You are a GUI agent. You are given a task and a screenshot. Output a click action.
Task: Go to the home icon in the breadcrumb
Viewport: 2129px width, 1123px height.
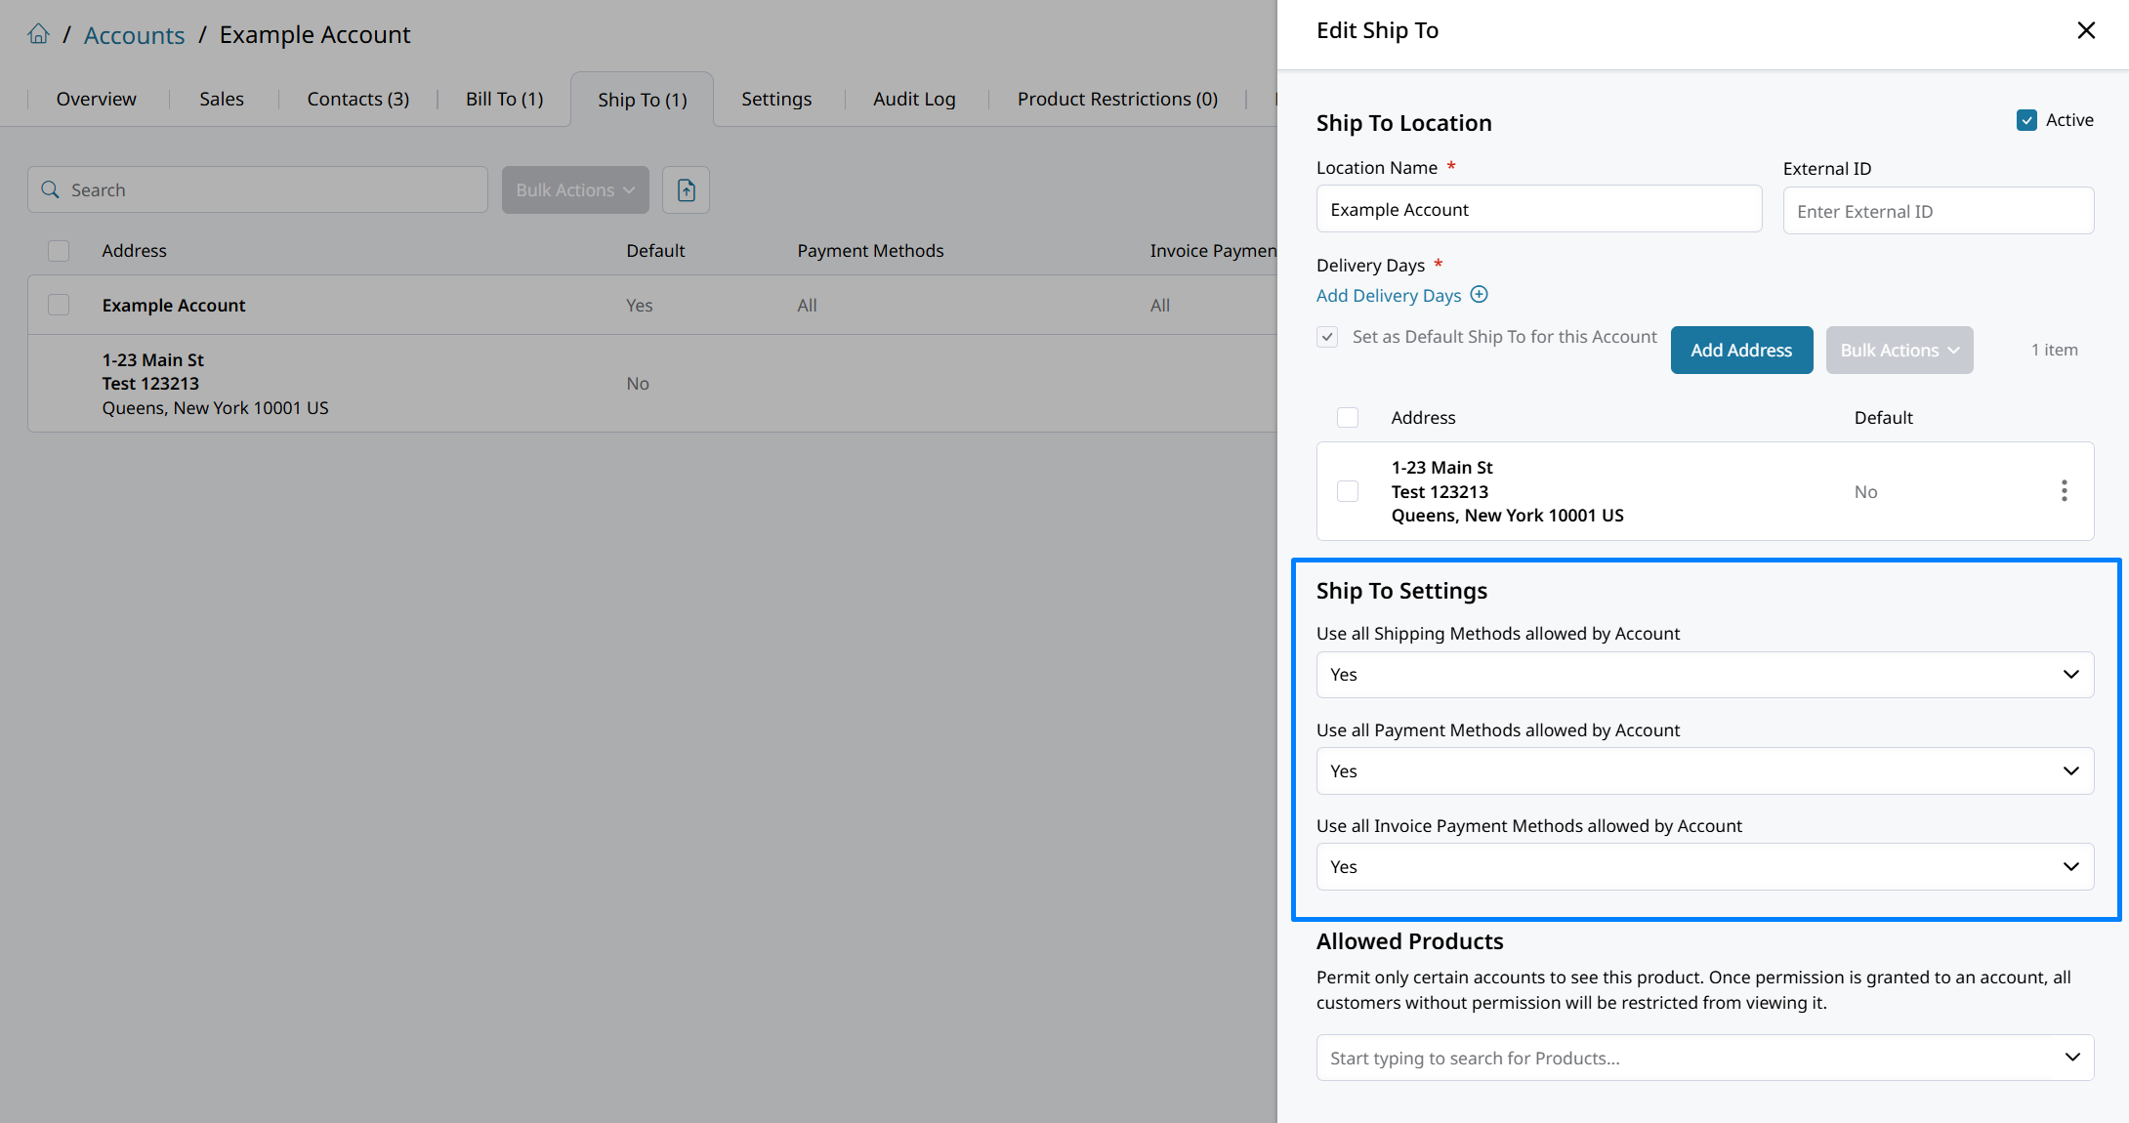pyautogui.click(x=38, y=34)
